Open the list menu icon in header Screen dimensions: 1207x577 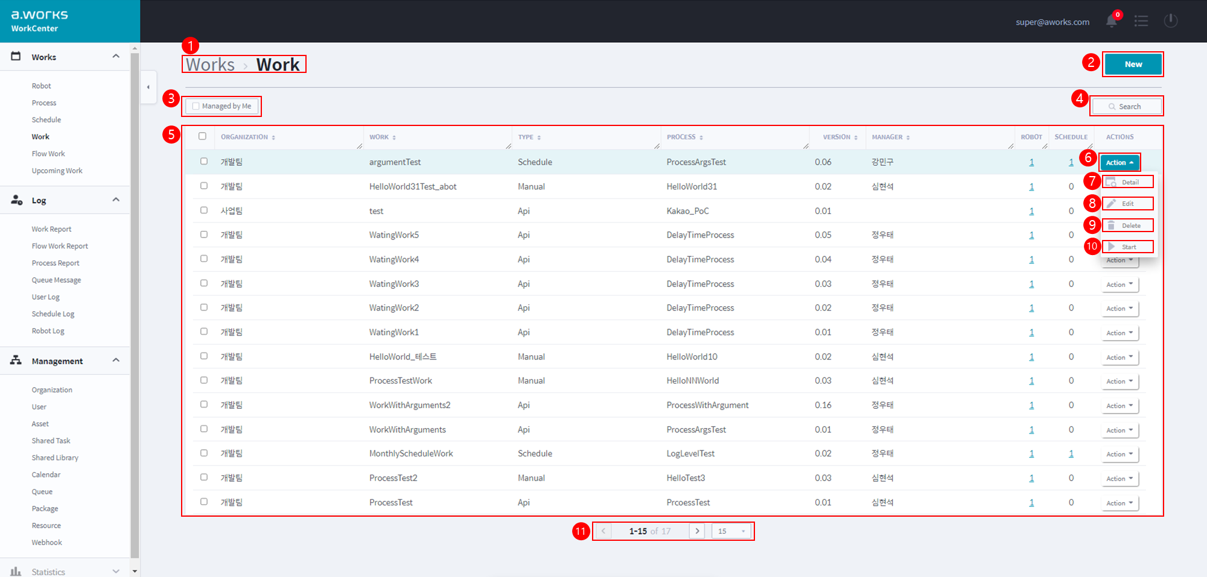pyautogui.click(x=1141, y=21)
